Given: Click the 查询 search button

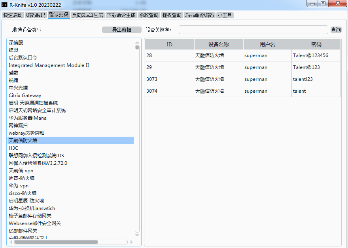Looking at the screenshot, I should 336,30.
